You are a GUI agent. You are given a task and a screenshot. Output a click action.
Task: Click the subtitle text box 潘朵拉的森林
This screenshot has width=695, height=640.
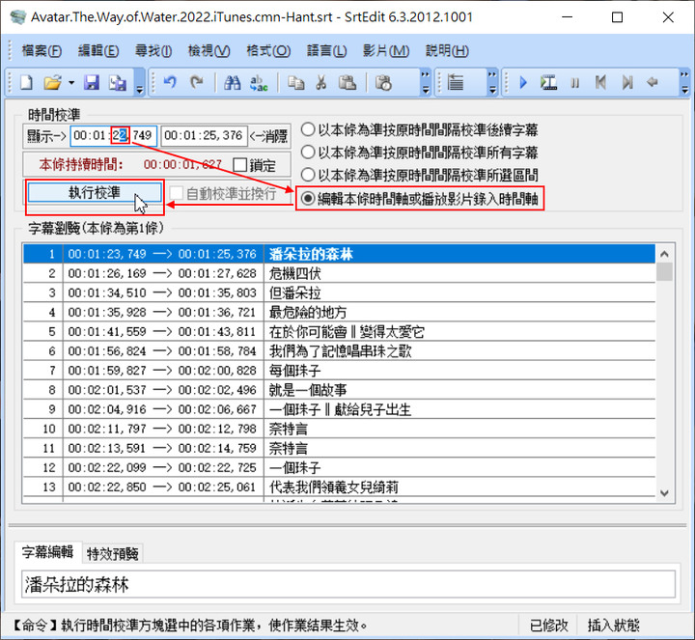(348, 585)
